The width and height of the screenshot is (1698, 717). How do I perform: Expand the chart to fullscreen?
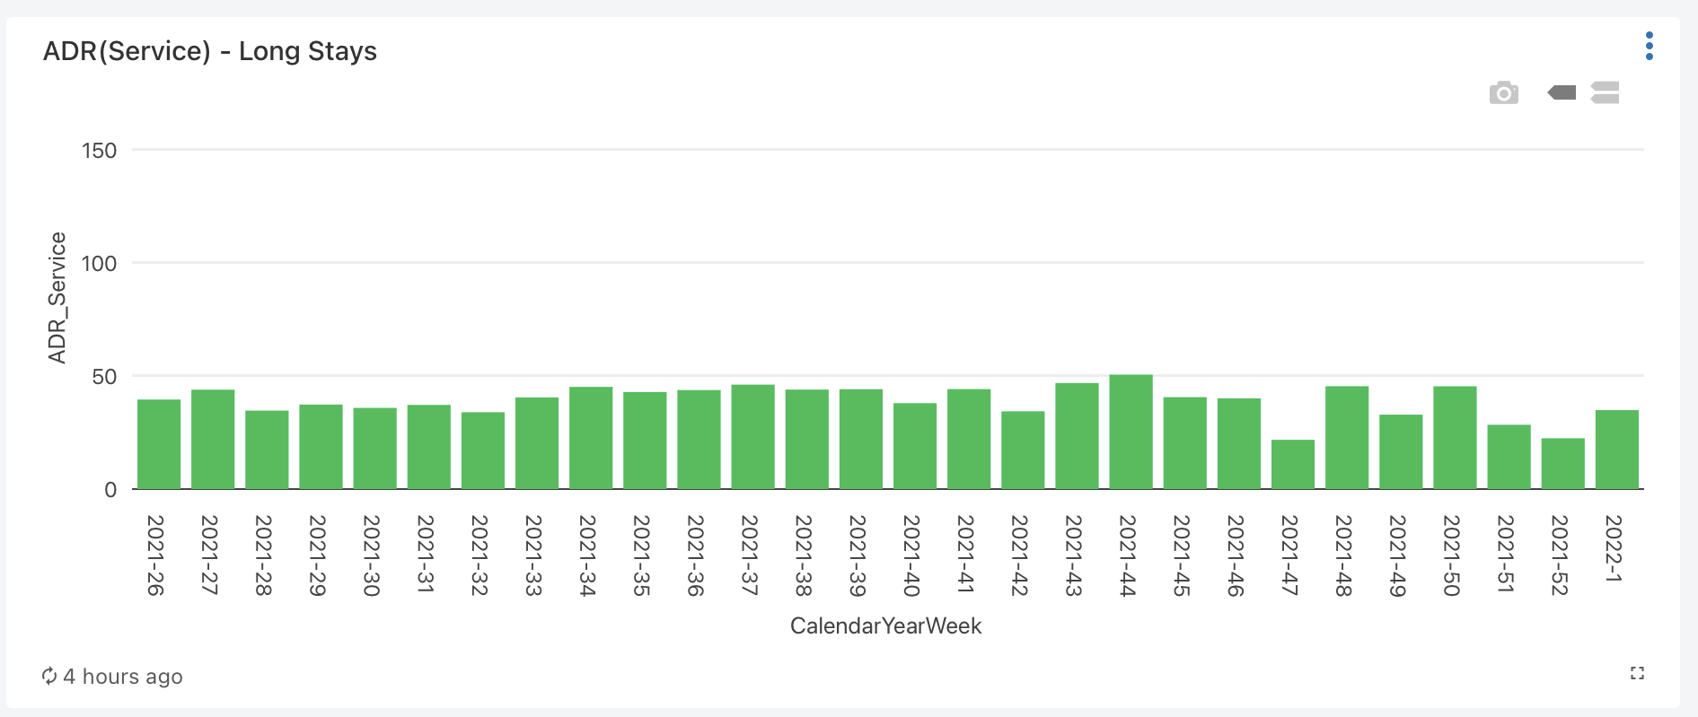click(1637, 673)
